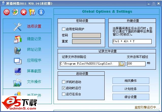Viewport: 162px width, 112px height.
Task: Click the 重复 password field
Action: (x=86, y=42)
